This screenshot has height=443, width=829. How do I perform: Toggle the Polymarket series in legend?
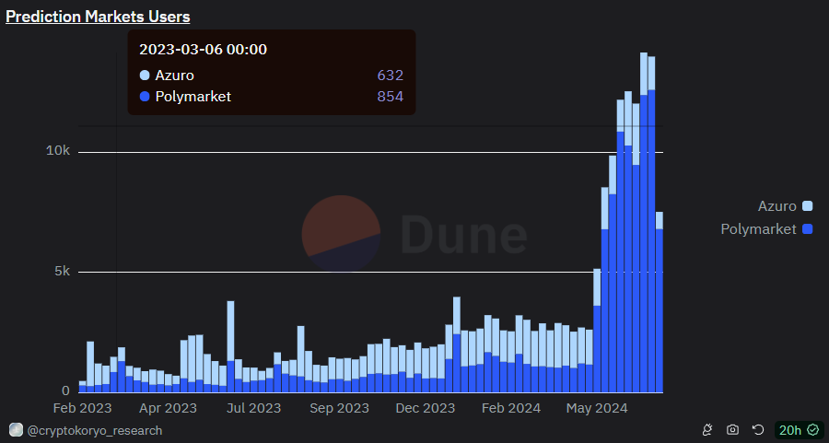[766, 229]
